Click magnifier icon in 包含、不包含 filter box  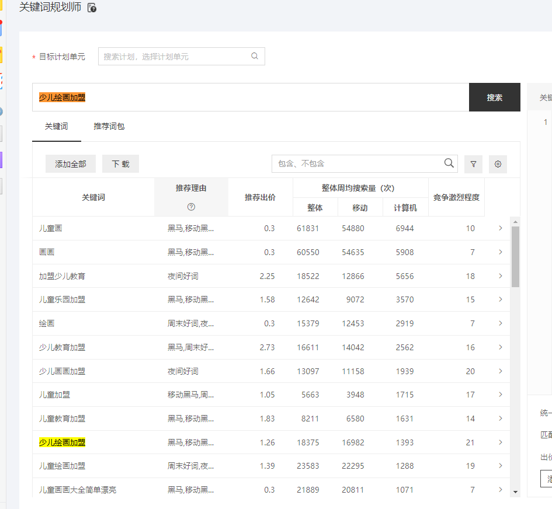tap(449, 163)
